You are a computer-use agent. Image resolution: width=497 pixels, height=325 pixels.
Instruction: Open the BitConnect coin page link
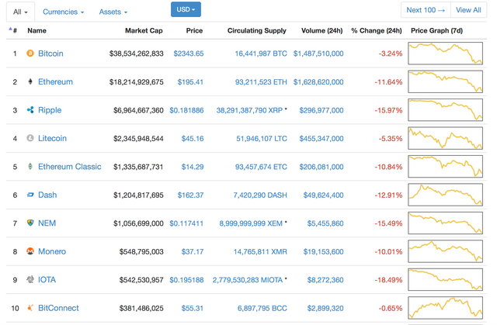point(58,308)
